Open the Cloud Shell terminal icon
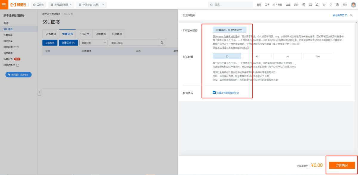The height and width of the screenshot is (175, 358). click(x=311, y=4)
